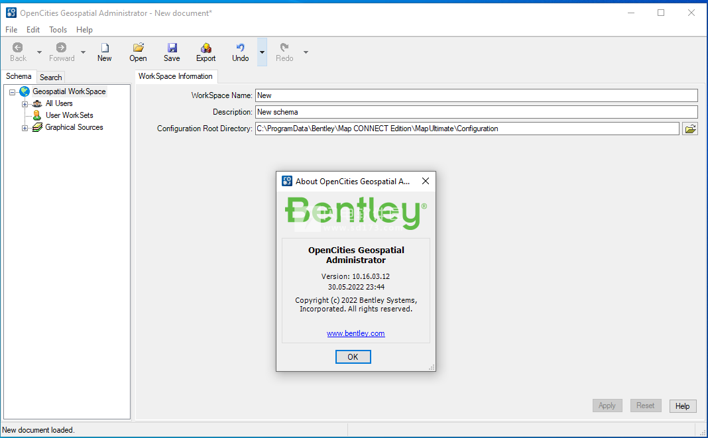Image resolution: width=708 pixels, height=438 pixels.
Task: Click the Open folder toolbar icon
Action: coord(138,48)
